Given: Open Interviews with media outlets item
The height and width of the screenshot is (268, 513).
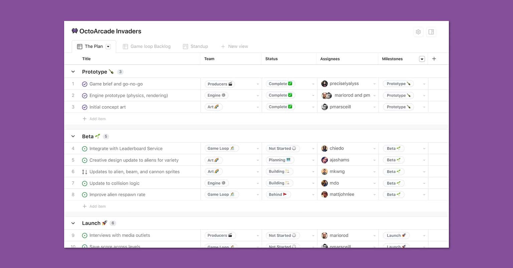Looking at the screenshot, I should tap(120, 235).
